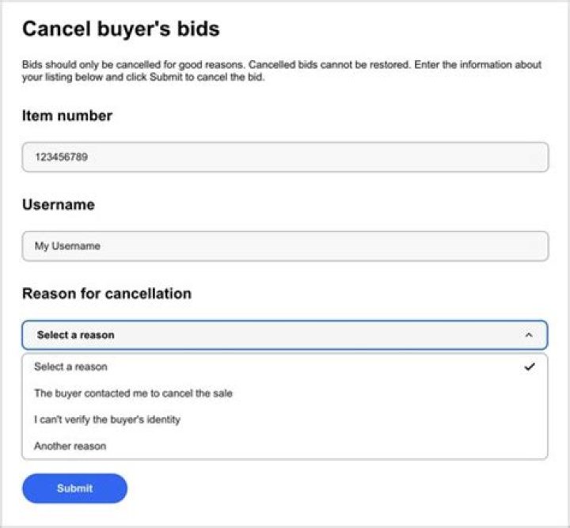This screenshot has height=528, width=570.
Task: Click the checkmark beside Select a reason
Action: (530, 367)
